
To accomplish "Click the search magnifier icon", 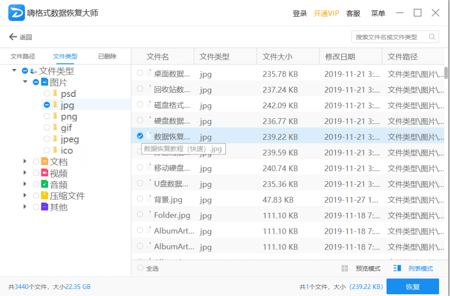I will point(432,37).
